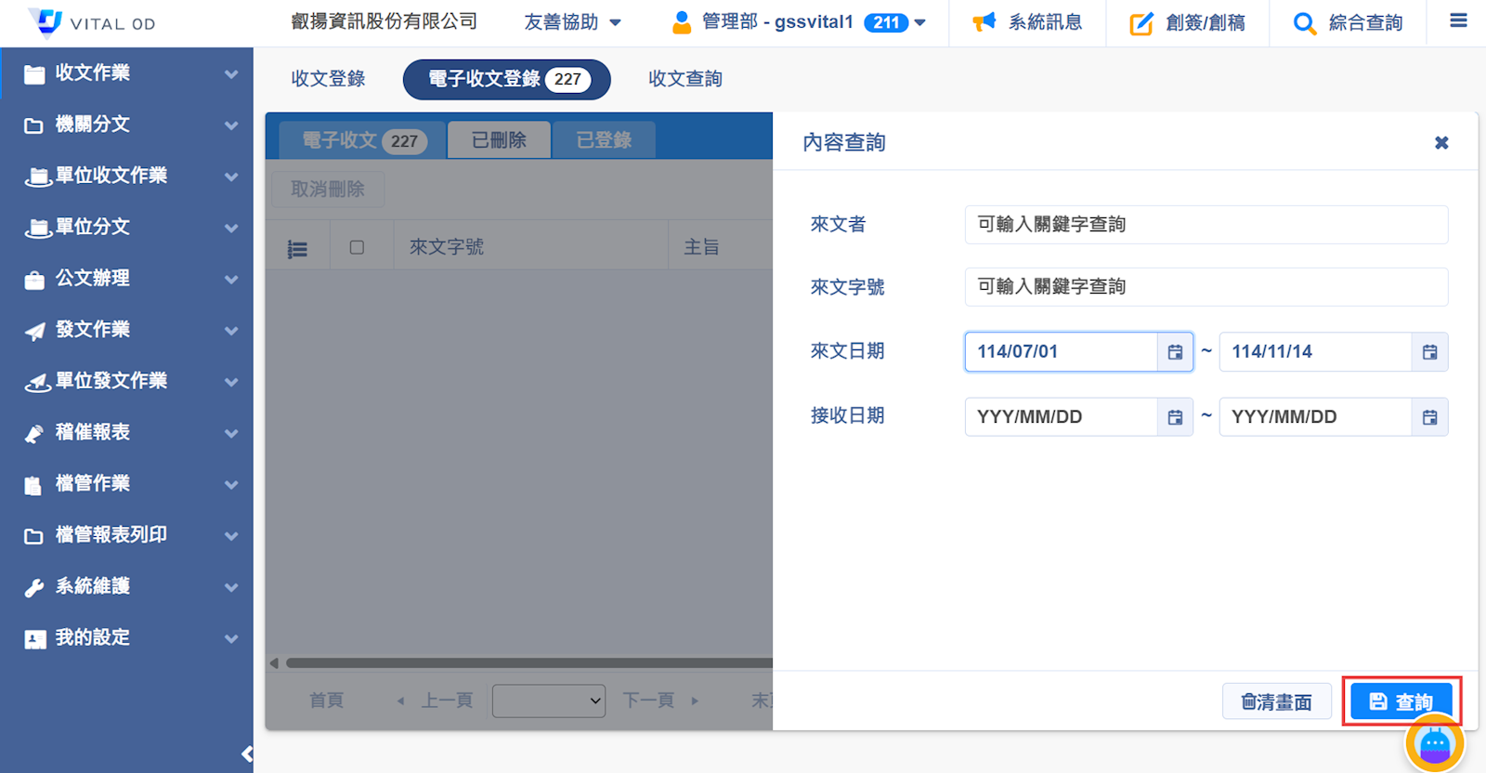Open calendar picker for 來文日期 start date

1175,352
